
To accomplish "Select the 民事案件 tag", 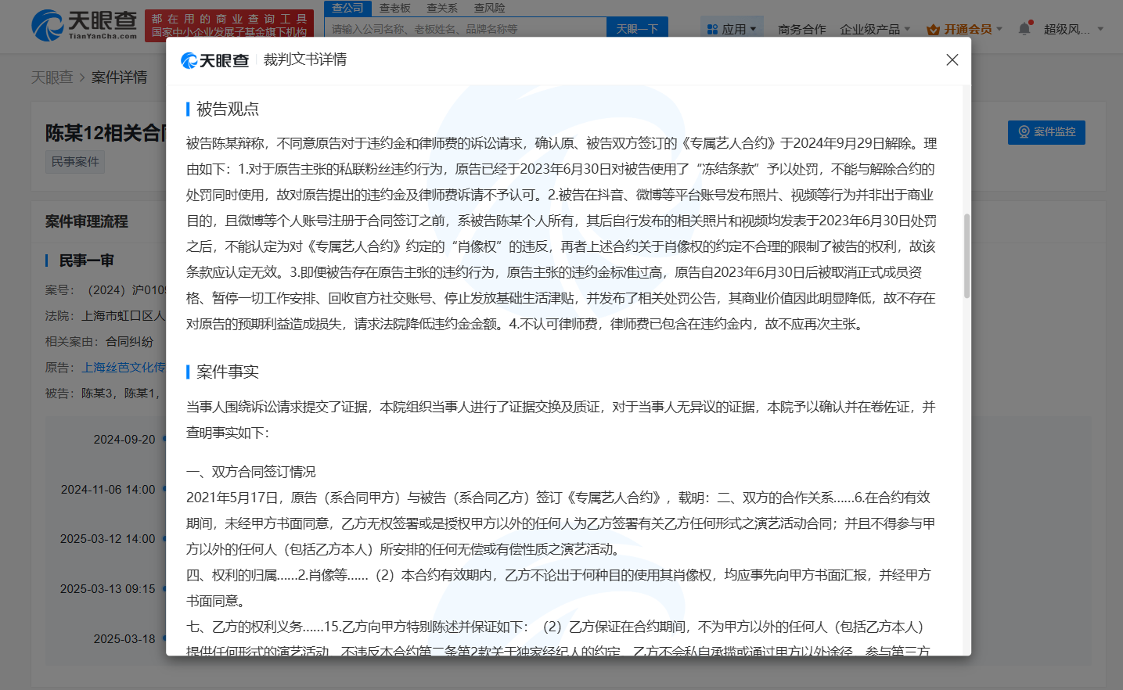I will (74, 161).
